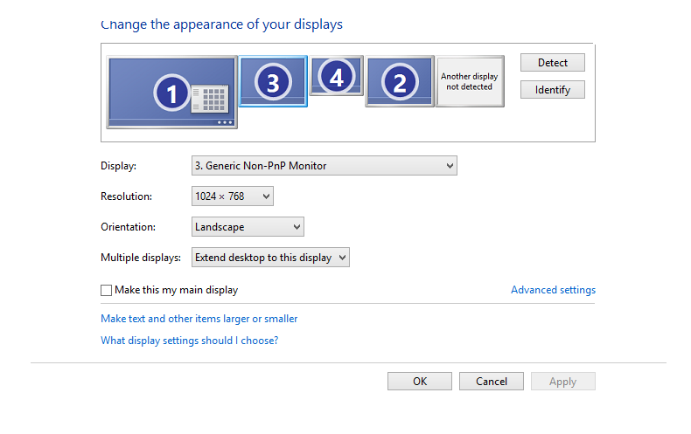Screen dimensions: 691x434
Task: Dismiss dialog with Cancel button
Action: [492, 382]
